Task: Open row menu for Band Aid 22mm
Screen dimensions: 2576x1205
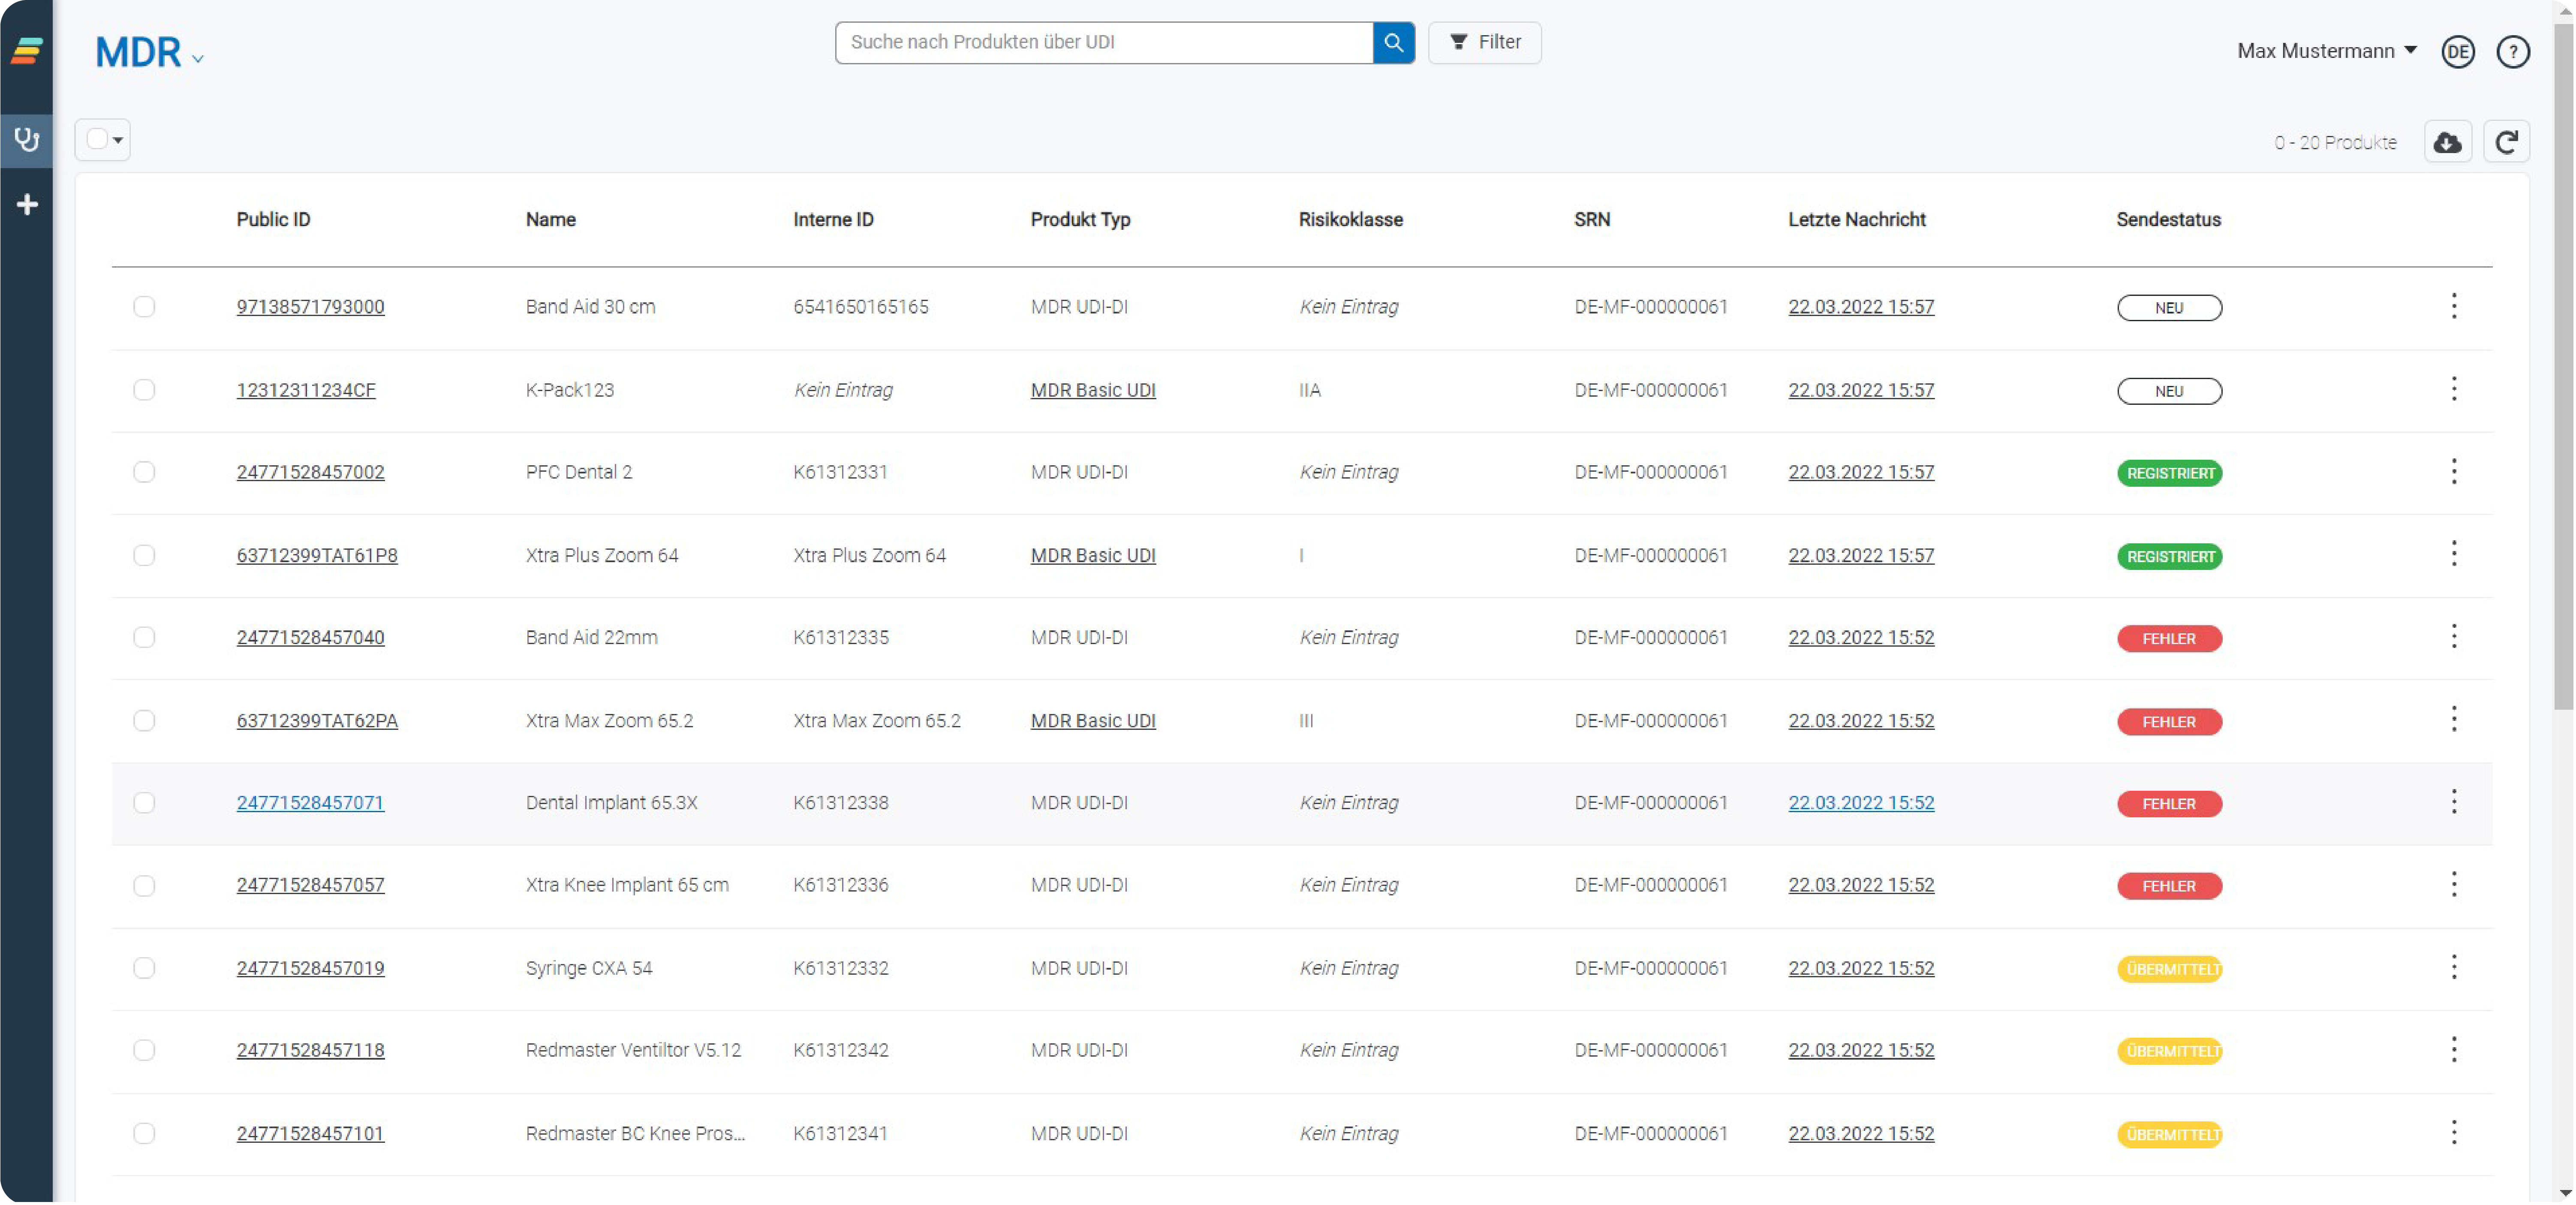Action: click(2453, 636)
